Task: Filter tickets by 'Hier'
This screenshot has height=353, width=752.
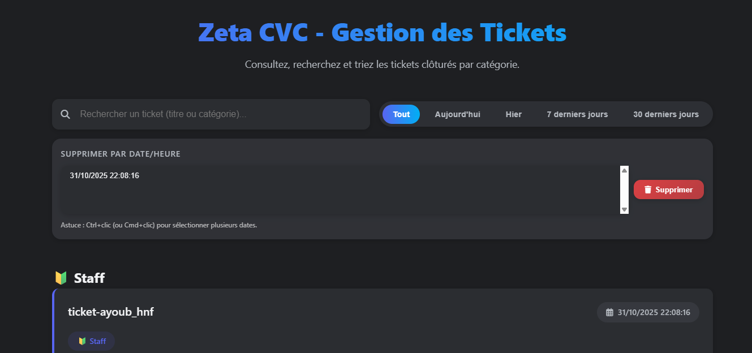Action: coord(513,114)
